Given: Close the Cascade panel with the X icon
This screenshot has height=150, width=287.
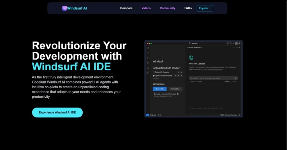Looking at the screenshot, I should [x=239, y=48].
